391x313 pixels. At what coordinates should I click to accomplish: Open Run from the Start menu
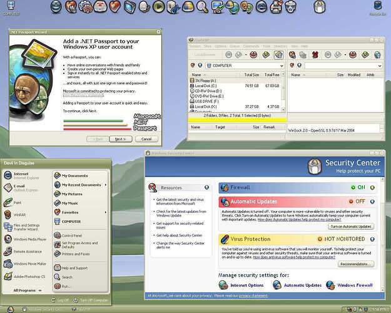(66, 285)
